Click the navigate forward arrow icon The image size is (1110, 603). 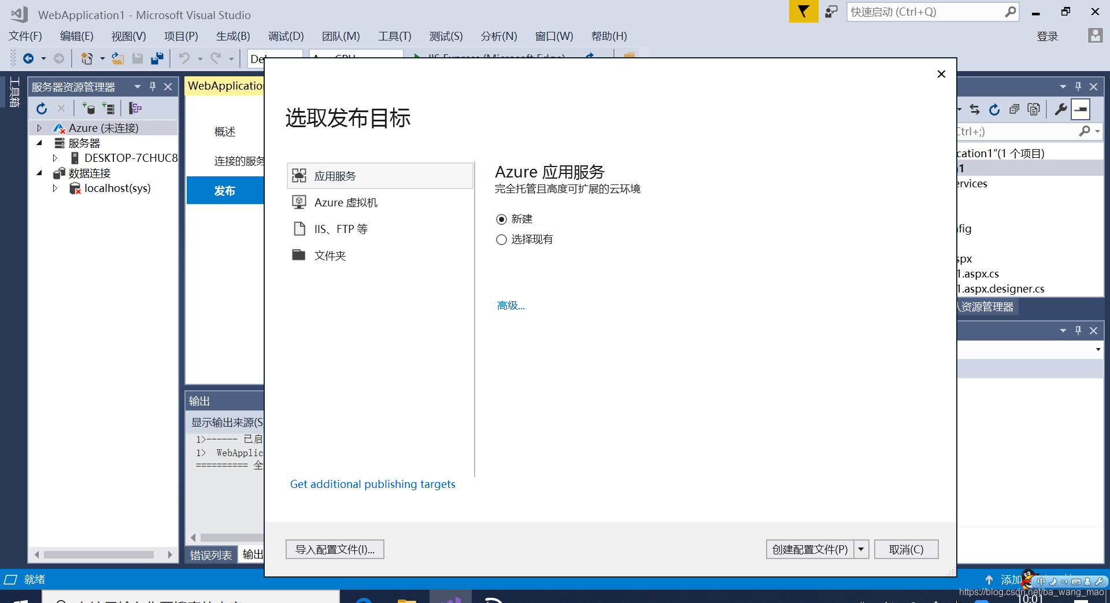point(58,58)
